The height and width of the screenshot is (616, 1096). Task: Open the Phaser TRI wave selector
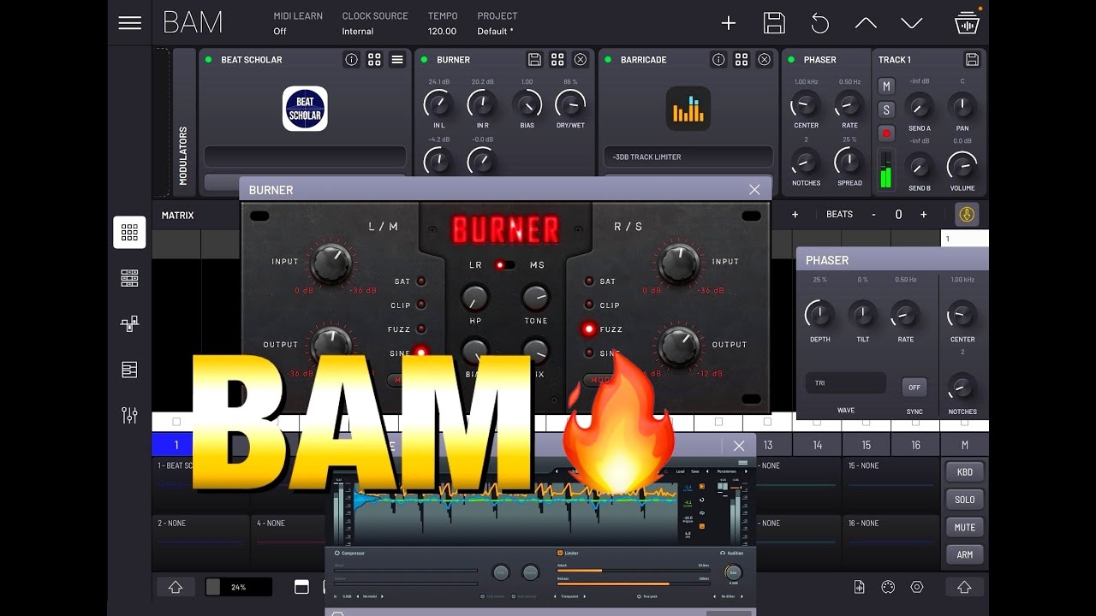coord(846,383)
